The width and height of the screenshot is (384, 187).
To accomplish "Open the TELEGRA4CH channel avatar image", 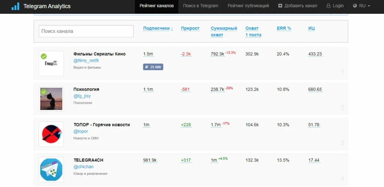I will [51, 169].
